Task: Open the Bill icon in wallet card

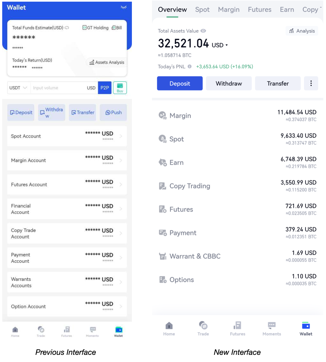Action: point(114,28)
